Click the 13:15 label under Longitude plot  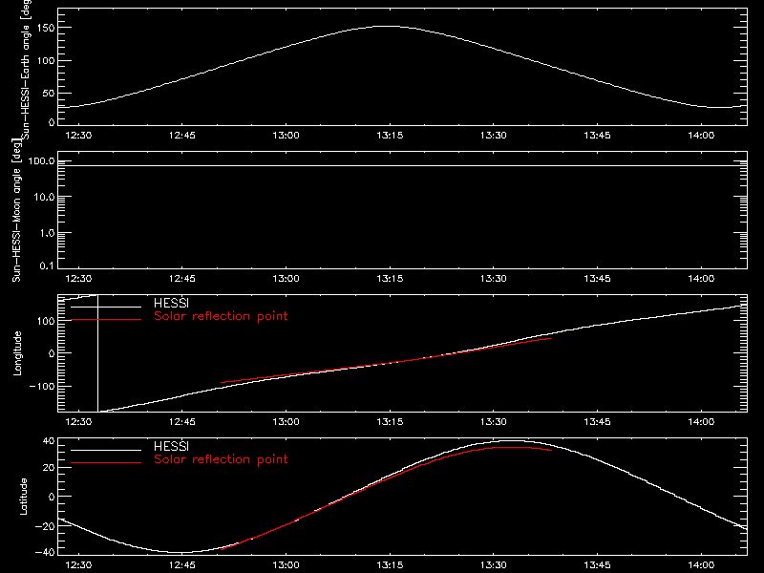point(390,421)
